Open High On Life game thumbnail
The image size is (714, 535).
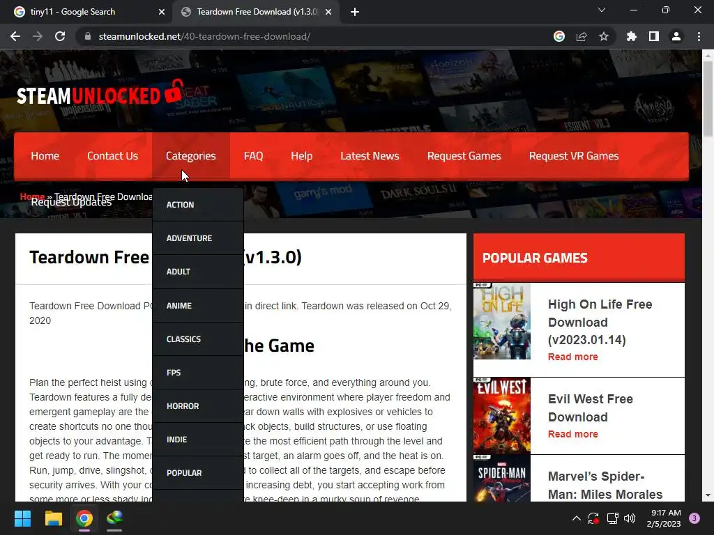pyautogui.click(x=502, y=321)
